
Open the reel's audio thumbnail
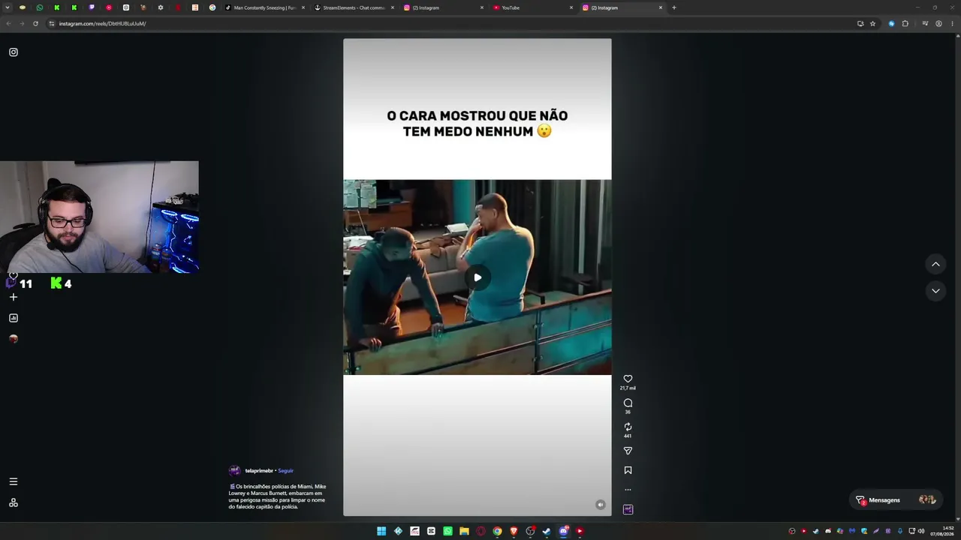[628, 509]
